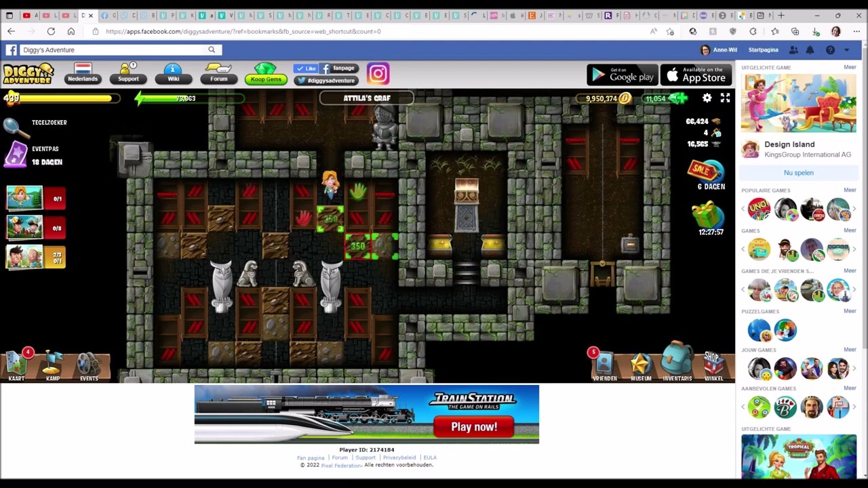Open the Design Island game title
The width and height of the screenshot is (868, 488).
tap(789, 144)
